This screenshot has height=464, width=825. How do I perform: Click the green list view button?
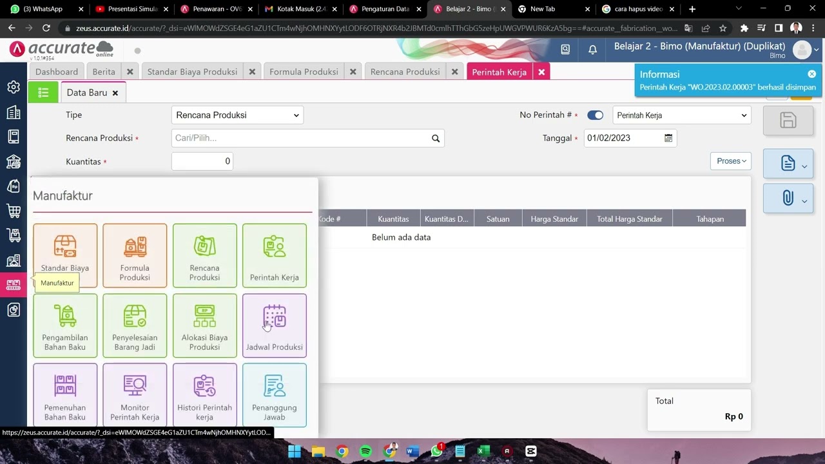pyautogui.click(x=43, y=93)
